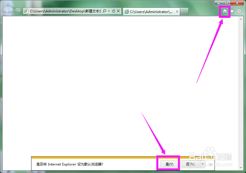Minimize the Internet Explorer window
The height and width of the screenshot is (173, 246).
[219, 3]
